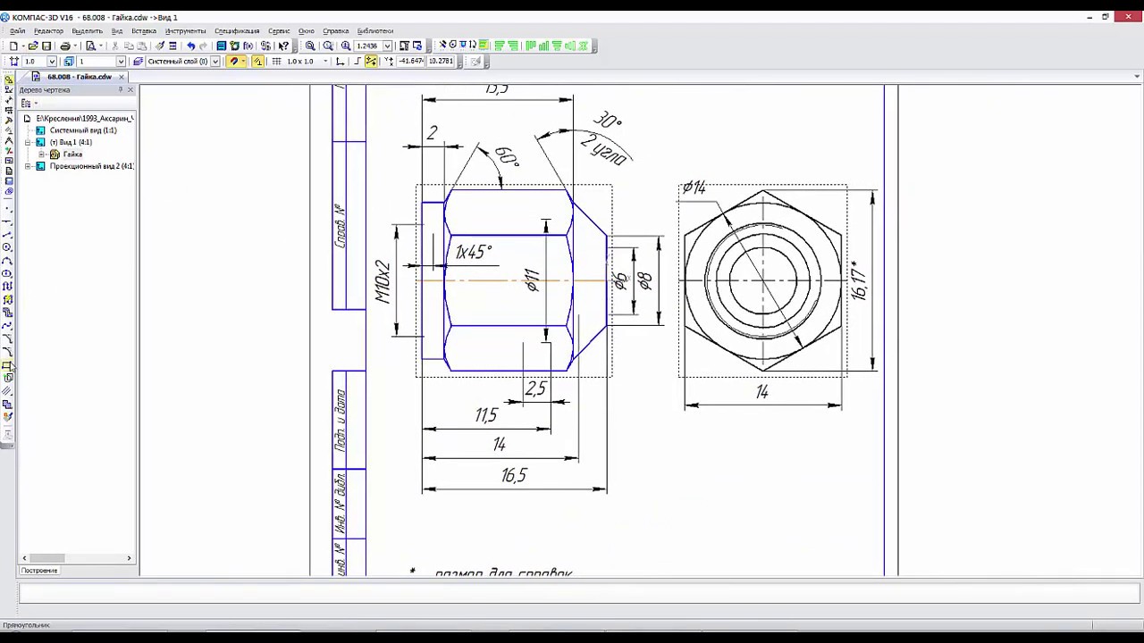The image size is (1144, 643).
Task: Open the Редактор menu
Action: click(x=48, y=31)
